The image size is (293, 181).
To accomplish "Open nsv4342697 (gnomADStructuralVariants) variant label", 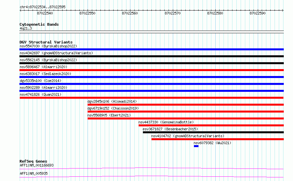I will click(56, 53).
